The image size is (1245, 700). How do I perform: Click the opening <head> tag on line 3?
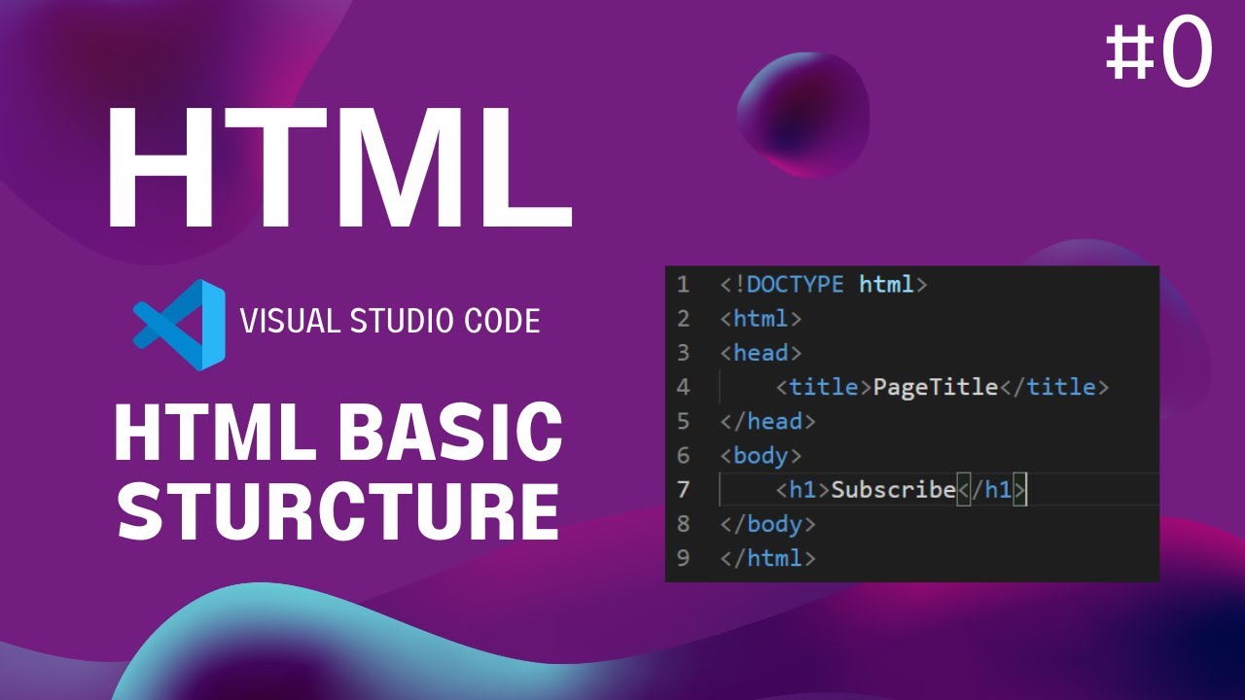[x=761, y=353]
